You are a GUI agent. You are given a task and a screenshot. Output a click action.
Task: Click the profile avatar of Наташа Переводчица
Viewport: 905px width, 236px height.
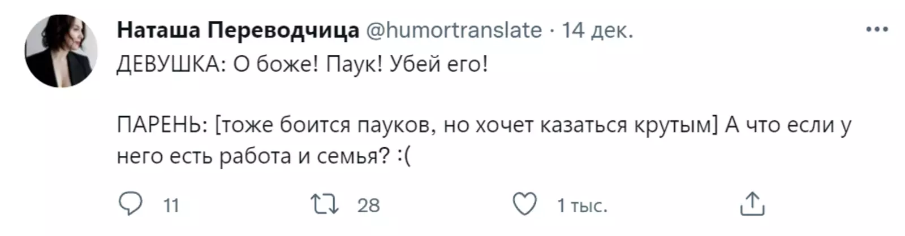[61, 51]
